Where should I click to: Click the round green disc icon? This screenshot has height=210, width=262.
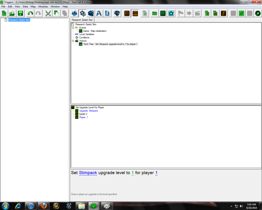coord(258,13)
